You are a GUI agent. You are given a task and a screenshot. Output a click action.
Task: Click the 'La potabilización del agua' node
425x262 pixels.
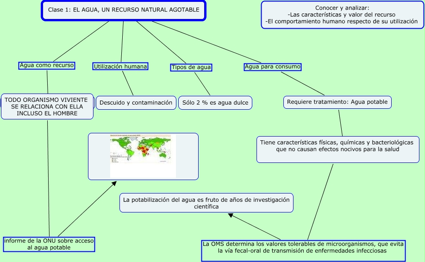tap(206, 203)
